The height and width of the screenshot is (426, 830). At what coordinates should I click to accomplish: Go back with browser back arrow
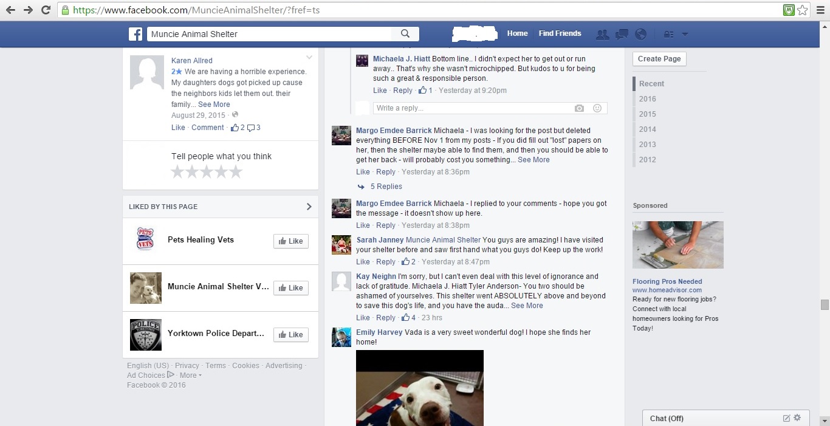pos(10,10)
